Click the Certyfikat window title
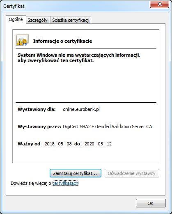The height and width of the screenshot is (214, 172). (x=14, y=6)
